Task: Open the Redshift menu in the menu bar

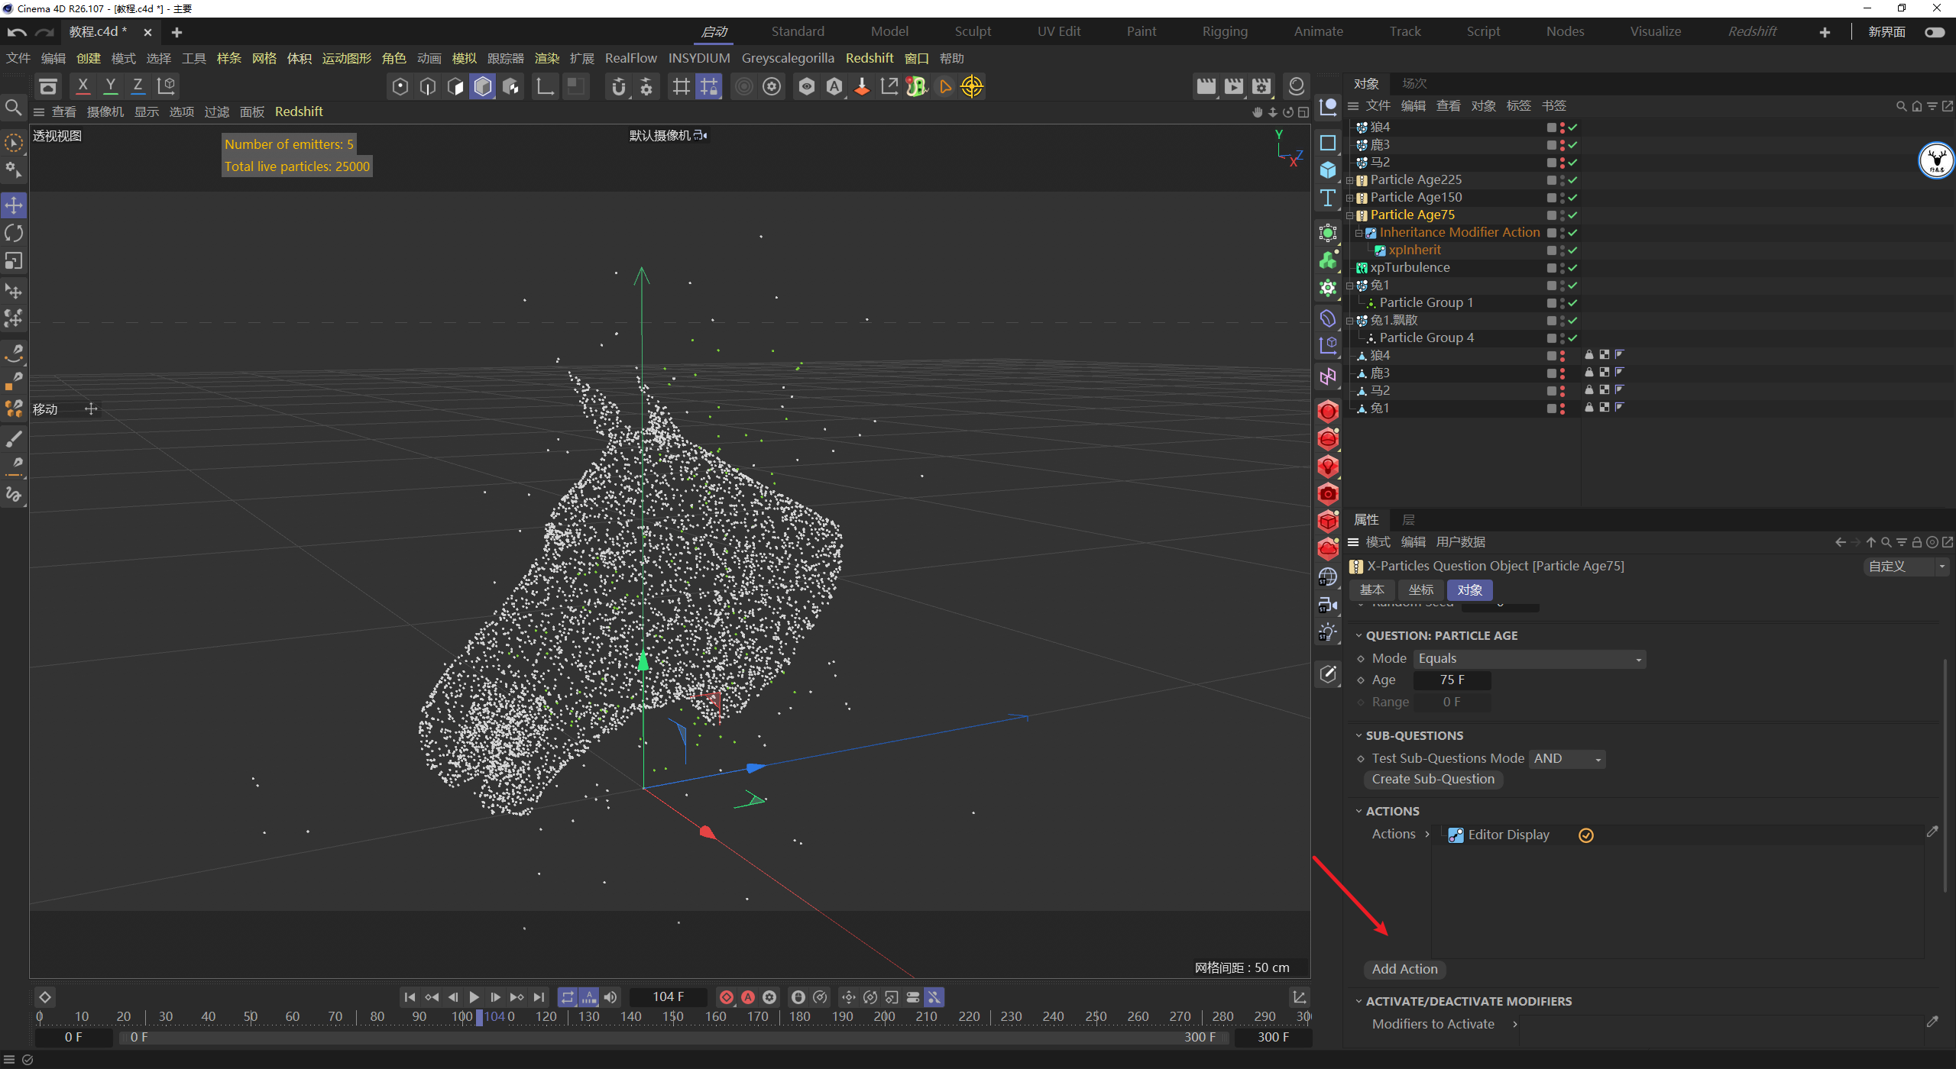Action: 869,58
